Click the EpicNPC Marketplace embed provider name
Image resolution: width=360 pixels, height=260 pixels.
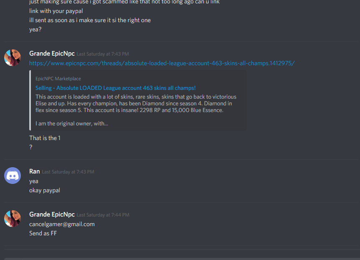click(58, 79)
